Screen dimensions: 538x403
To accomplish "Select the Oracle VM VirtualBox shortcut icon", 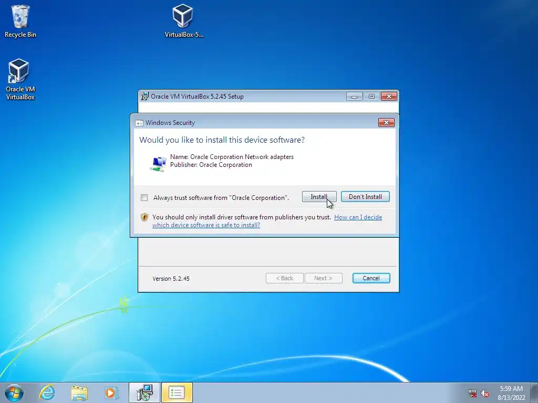I will click(20, 80).
